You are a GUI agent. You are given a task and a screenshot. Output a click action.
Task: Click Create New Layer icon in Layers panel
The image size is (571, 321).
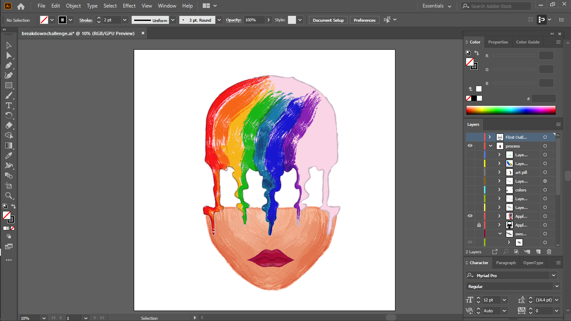(538, 252)
